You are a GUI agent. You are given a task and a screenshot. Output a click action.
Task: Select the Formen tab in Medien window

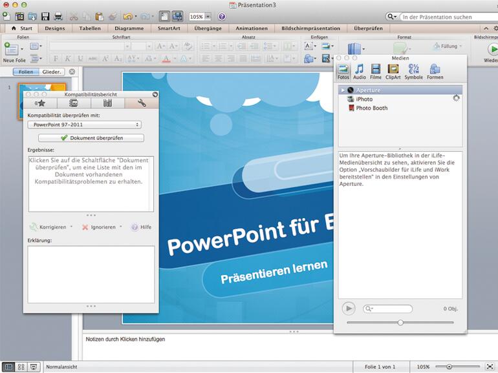click(x=435, y=72)
